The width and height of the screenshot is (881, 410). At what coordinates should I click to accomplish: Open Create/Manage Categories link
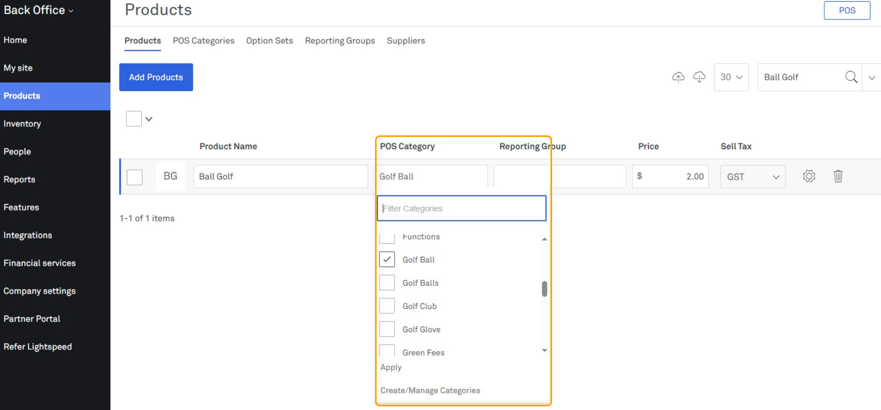coord(430,390)
